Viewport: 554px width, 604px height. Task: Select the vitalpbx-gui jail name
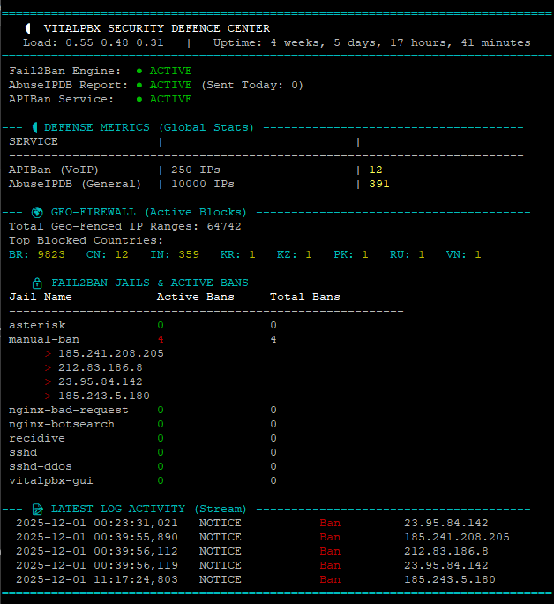pos(50,480)
